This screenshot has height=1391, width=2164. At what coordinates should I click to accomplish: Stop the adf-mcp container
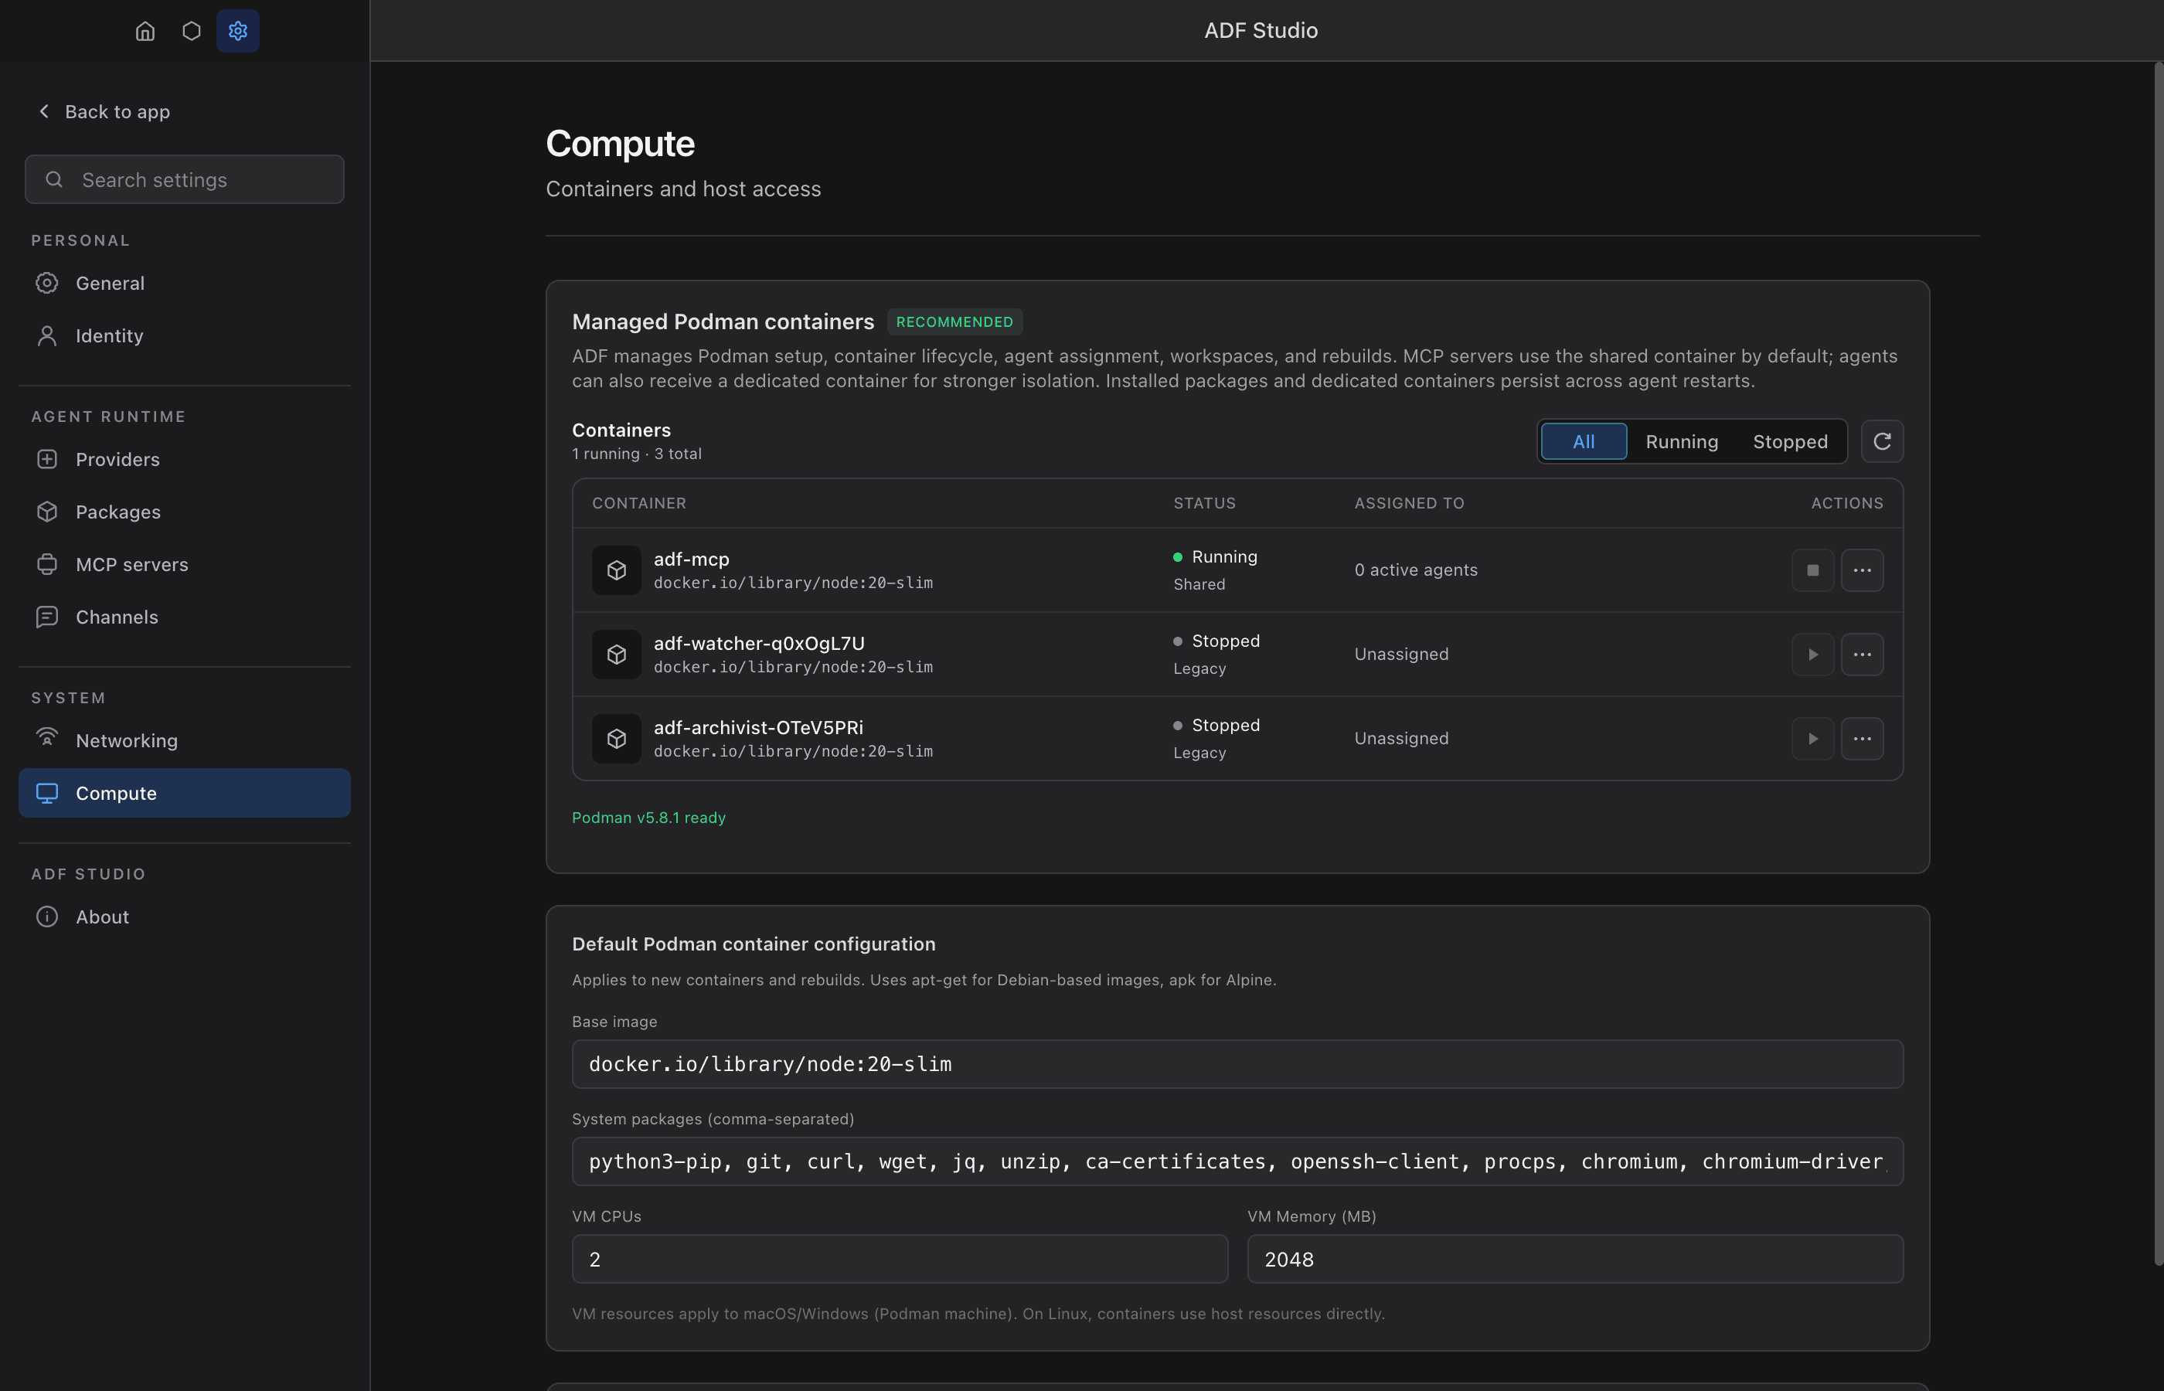[x=1812, y=570]
